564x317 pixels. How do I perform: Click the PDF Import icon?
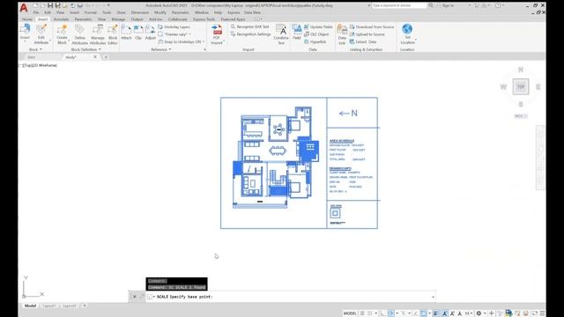[217, 30]
